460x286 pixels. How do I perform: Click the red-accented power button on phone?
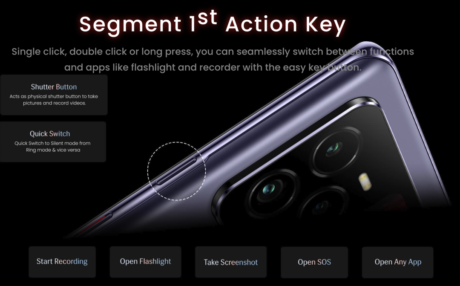tap(95, 224)
